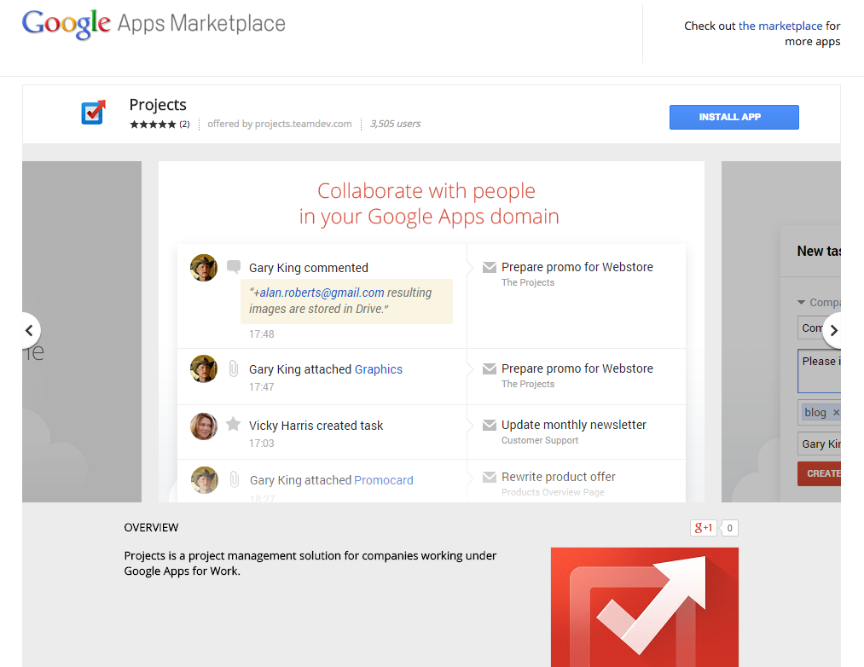Click comment bubble icon next to Gary King commented
The height and width of the screenshot is (667, 864).
[234, 267]
